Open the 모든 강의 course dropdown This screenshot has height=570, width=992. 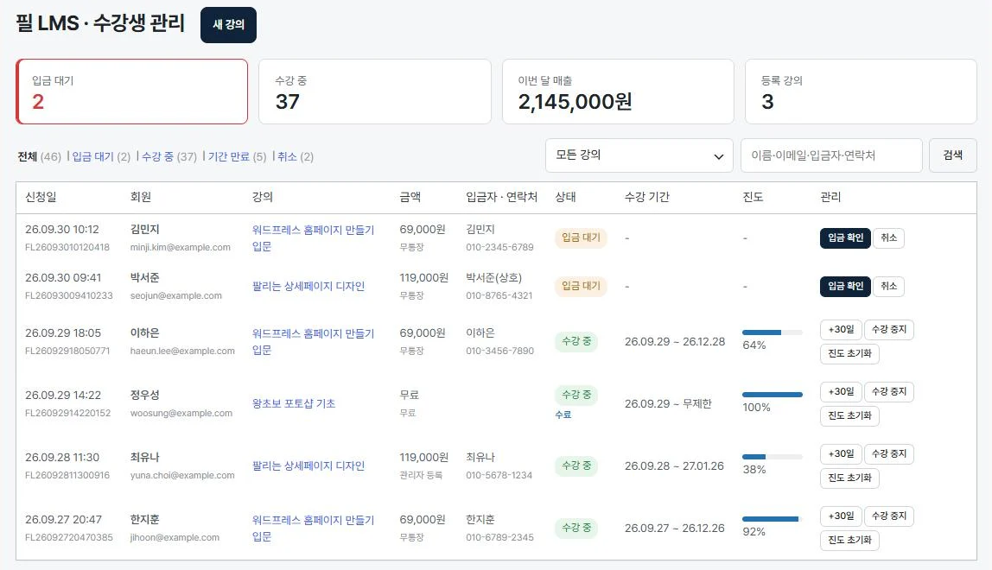pos(639,155)
